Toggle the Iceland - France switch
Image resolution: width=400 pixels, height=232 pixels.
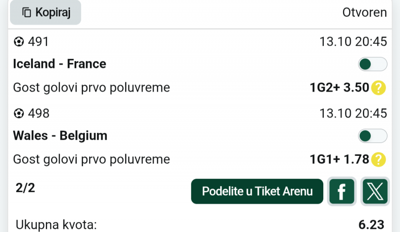tap(372, 64)
